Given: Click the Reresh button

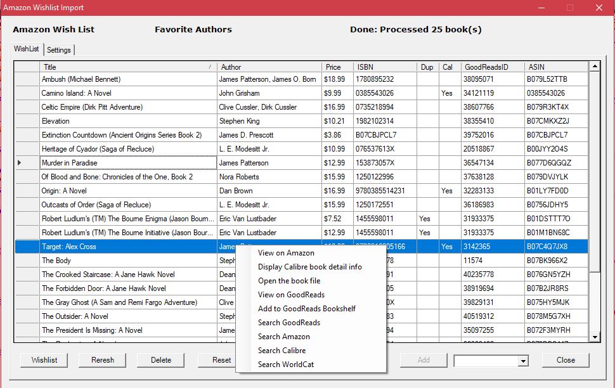Looking at the screenshot, I should click(102, 360).
